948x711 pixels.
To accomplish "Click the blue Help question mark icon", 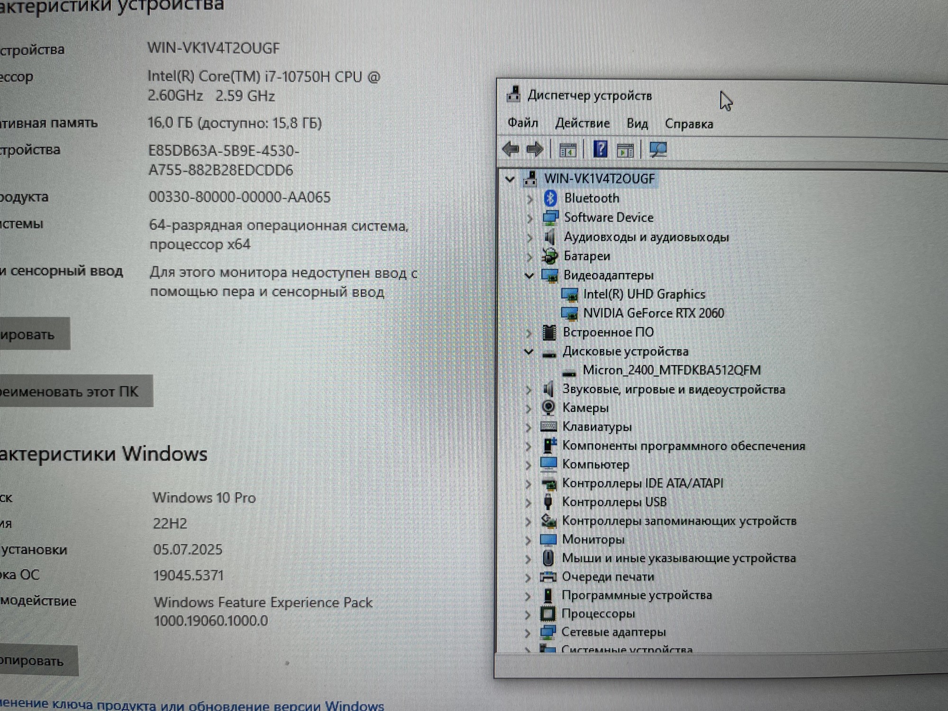I will (600, 150).
